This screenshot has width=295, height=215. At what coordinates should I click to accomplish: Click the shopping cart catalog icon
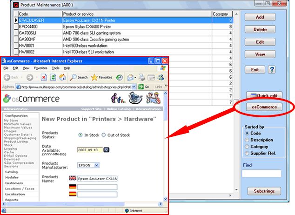pos(135,98)
